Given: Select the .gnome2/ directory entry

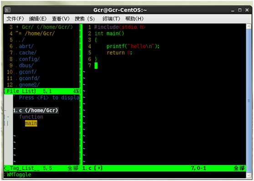Looking at the screenshot, I should coord(27,85).
